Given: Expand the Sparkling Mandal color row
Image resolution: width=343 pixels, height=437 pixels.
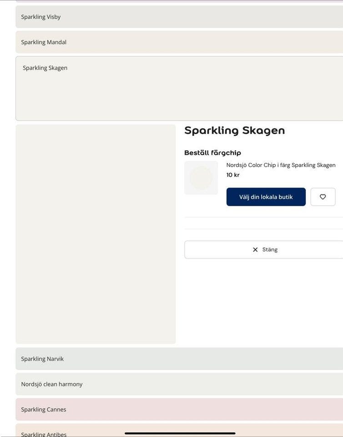Looking at the screenshot, I should point(179,42).
